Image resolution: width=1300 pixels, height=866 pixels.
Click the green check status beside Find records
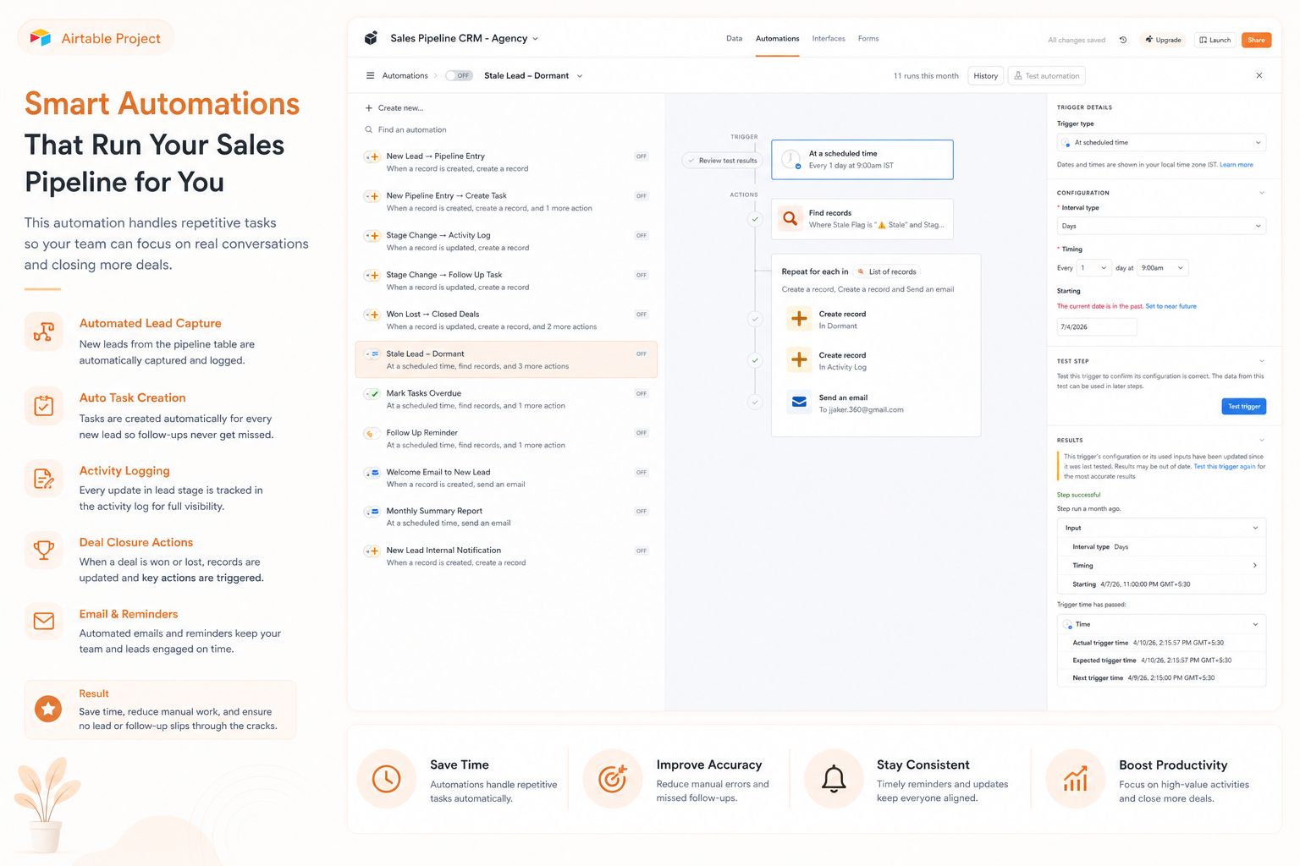pyautogui.click(x=755, y=219)
